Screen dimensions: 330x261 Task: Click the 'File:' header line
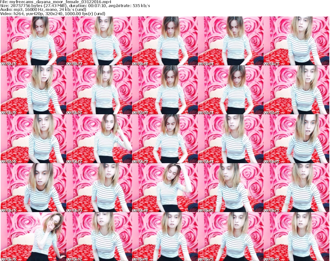click(x=56, y=2)
